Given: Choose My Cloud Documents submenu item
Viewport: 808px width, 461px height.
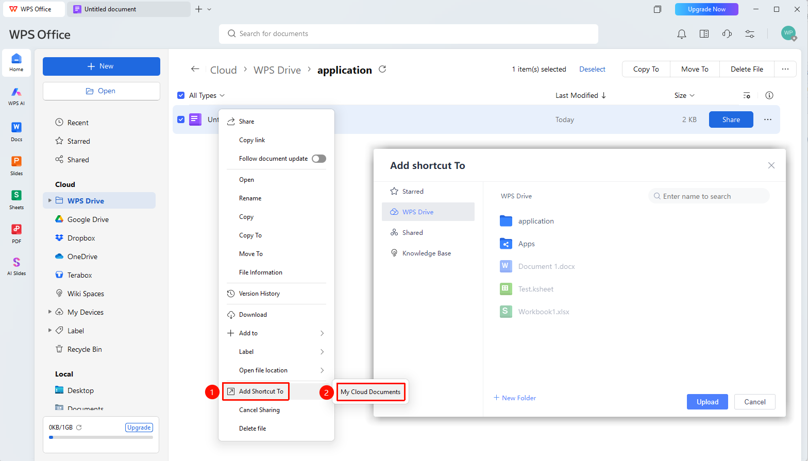Looking at the screenshot, I should [371, 392].
